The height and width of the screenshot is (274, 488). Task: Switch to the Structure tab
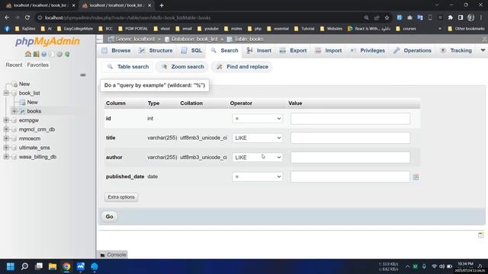pos(156,51)
